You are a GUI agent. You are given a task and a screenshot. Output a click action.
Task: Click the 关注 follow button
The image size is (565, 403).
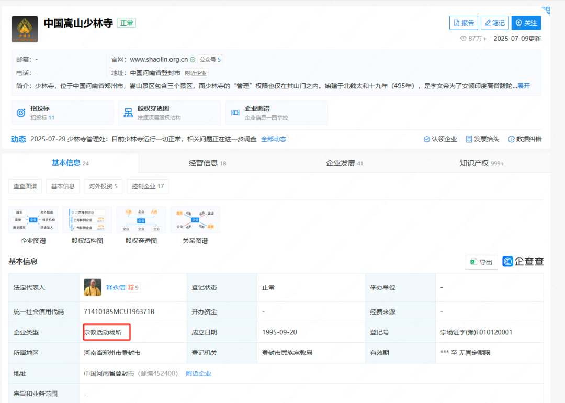pyautogui.click(x=526, y=23)
